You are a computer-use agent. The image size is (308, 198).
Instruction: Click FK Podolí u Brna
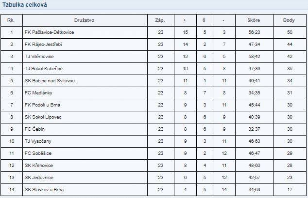(x=42, y=105)
